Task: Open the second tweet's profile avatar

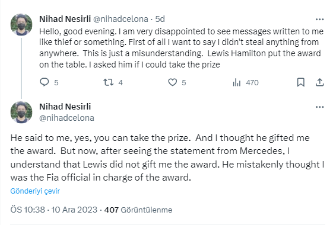Action: pos(21,112)
